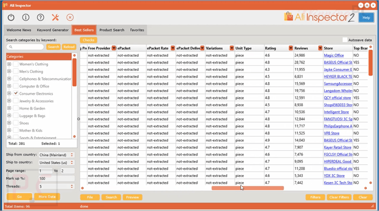Viewport: 379px width, 211px height.
Task: Check the Luggage & Bags category
Action: pos(16,115)
